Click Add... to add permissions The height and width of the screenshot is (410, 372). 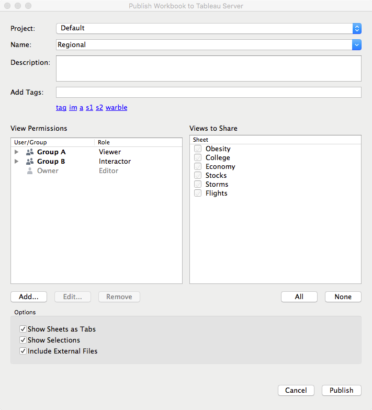pyautogui.click(x=29, y=297)
